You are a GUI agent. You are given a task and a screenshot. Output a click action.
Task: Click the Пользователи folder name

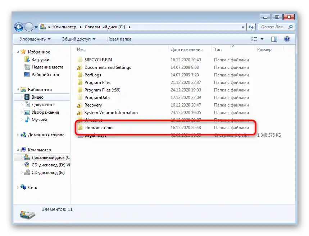pos(99,128)
